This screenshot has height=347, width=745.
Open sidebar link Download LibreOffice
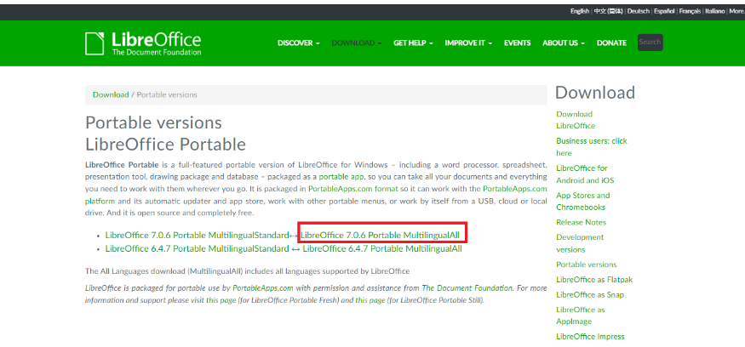(x=576, y=120)
